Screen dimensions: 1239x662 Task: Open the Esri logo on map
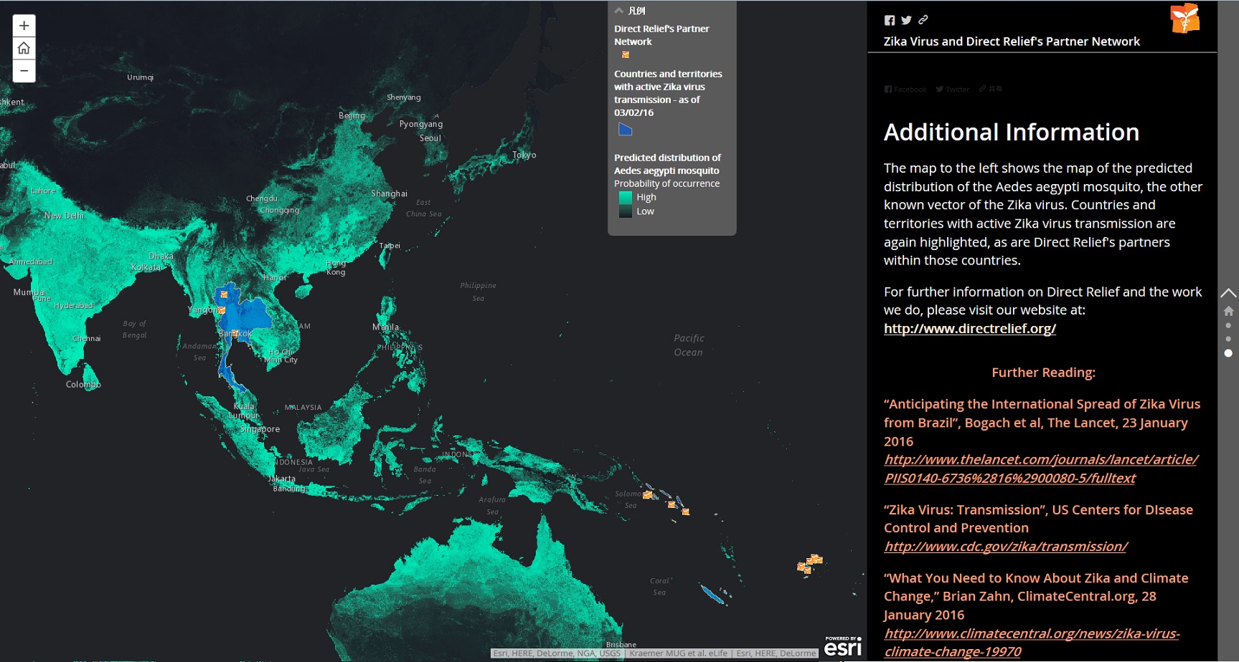pyautogui.click(x=842, y=647)
